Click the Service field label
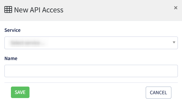 pos(12,30)
